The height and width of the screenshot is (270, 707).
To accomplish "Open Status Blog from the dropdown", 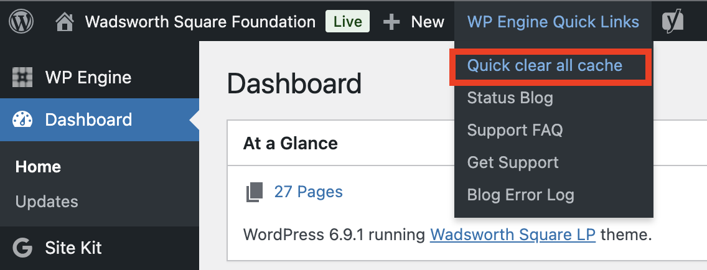I will (x=510, y=98).
